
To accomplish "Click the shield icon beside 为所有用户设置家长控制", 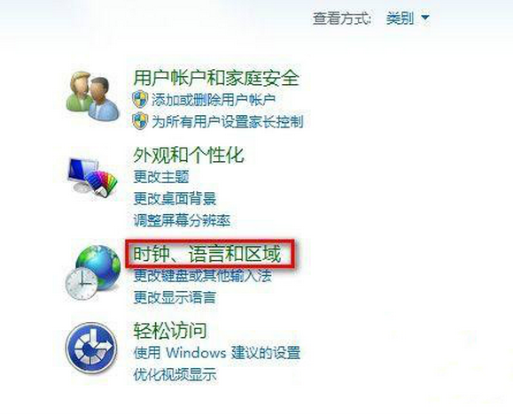I will tap(140, 121).
